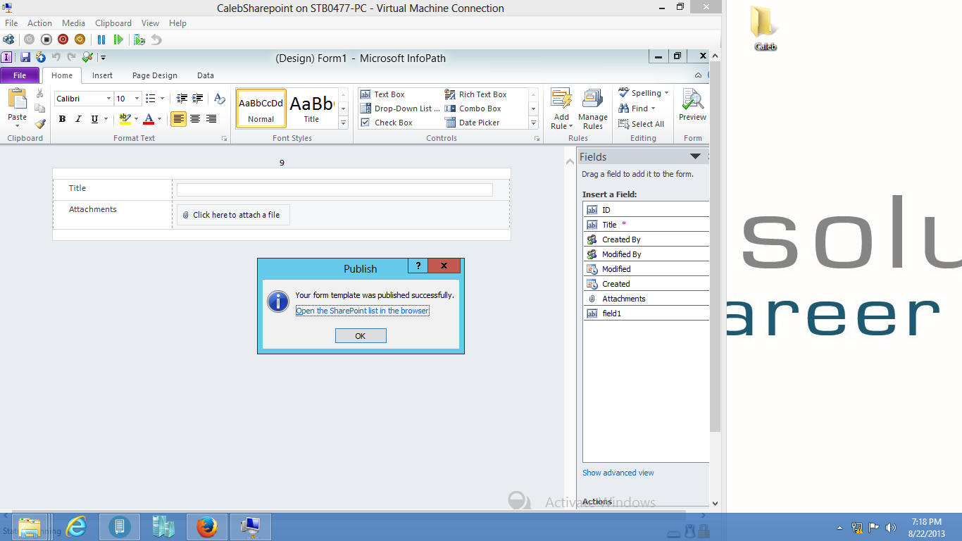Insert a Check Box control
Viewport: 962px width, 541px height.
387,123
